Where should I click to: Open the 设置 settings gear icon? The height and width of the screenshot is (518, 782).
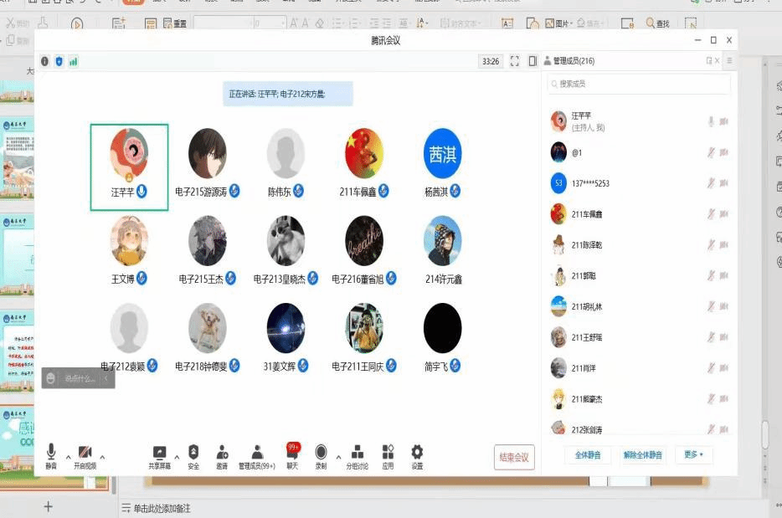tap(417, 453)
